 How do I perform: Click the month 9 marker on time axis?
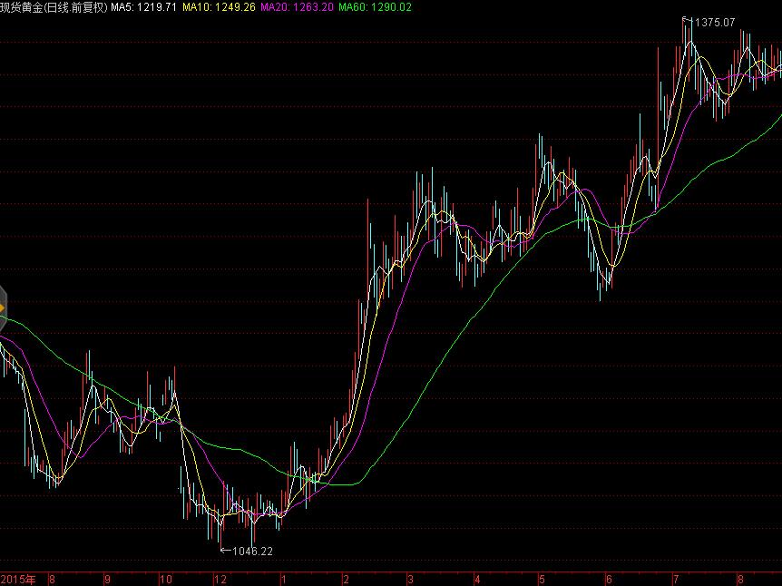107,580
